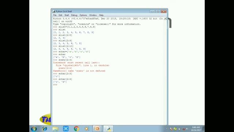234x132 pixels.
Task: Click the output ['a', 'b', 'c', 'd']
Action: pyautogui.click(x=67, y=57)
